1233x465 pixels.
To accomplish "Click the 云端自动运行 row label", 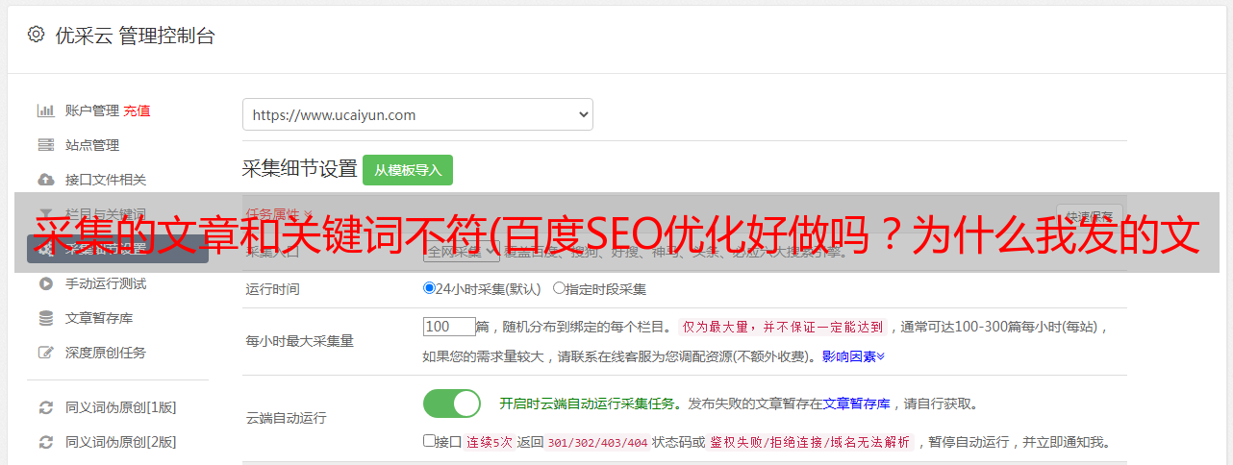I will pyautogui.click(x=287, y=418).
